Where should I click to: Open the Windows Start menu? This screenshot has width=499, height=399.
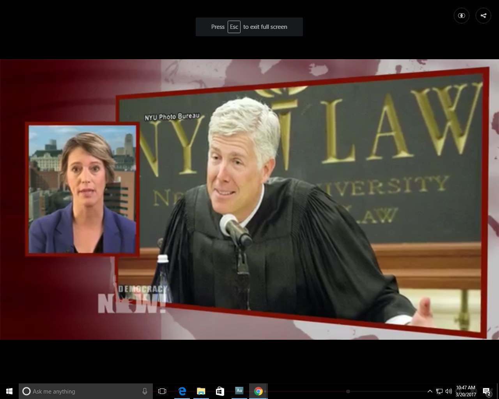9,391
